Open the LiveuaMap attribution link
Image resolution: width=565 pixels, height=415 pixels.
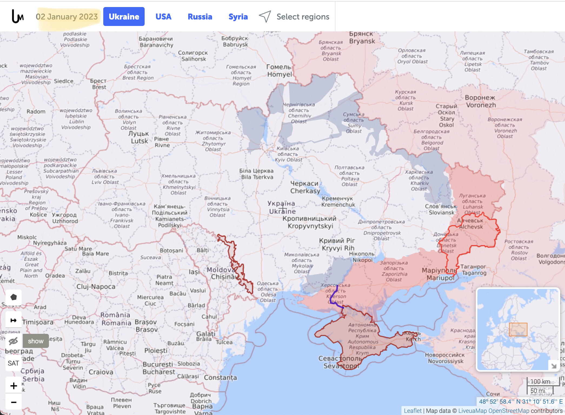pos(472,411)
